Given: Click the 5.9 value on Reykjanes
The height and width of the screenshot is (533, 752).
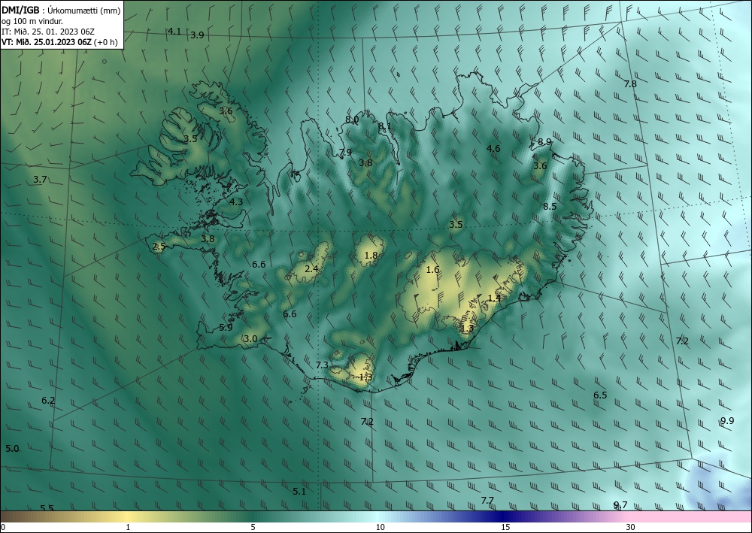Looking at the screenshot, I should [x=226, y=327].
